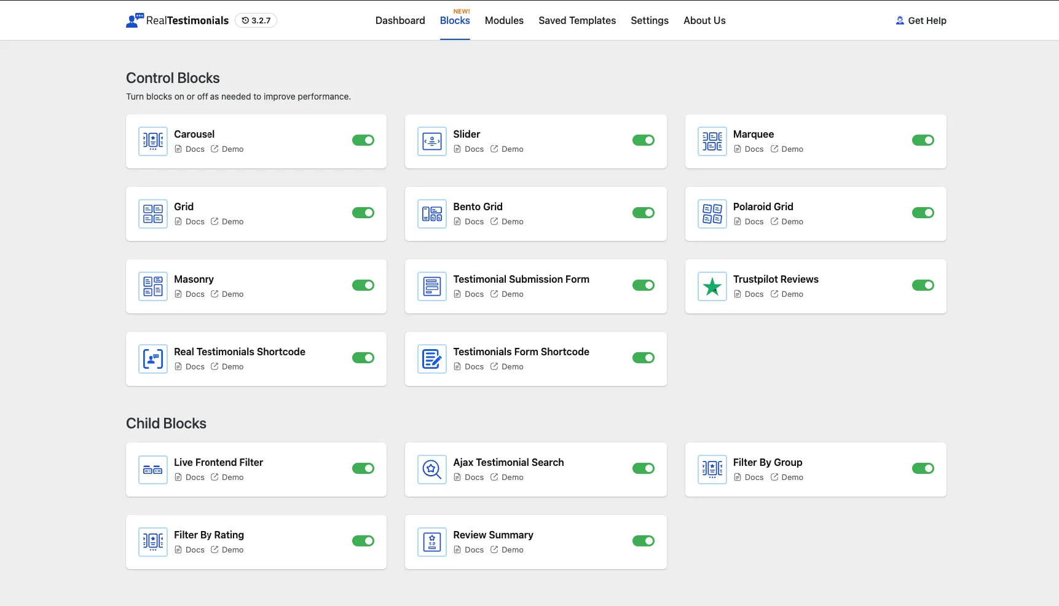The image size is (1059, 606).
Task: Disable the Live Frontend Filter
Action: click(x=363, y=468)
